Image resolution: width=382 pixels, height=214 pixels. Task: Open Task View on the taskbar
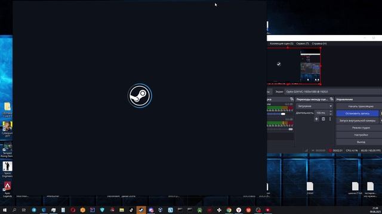(24, 210)
